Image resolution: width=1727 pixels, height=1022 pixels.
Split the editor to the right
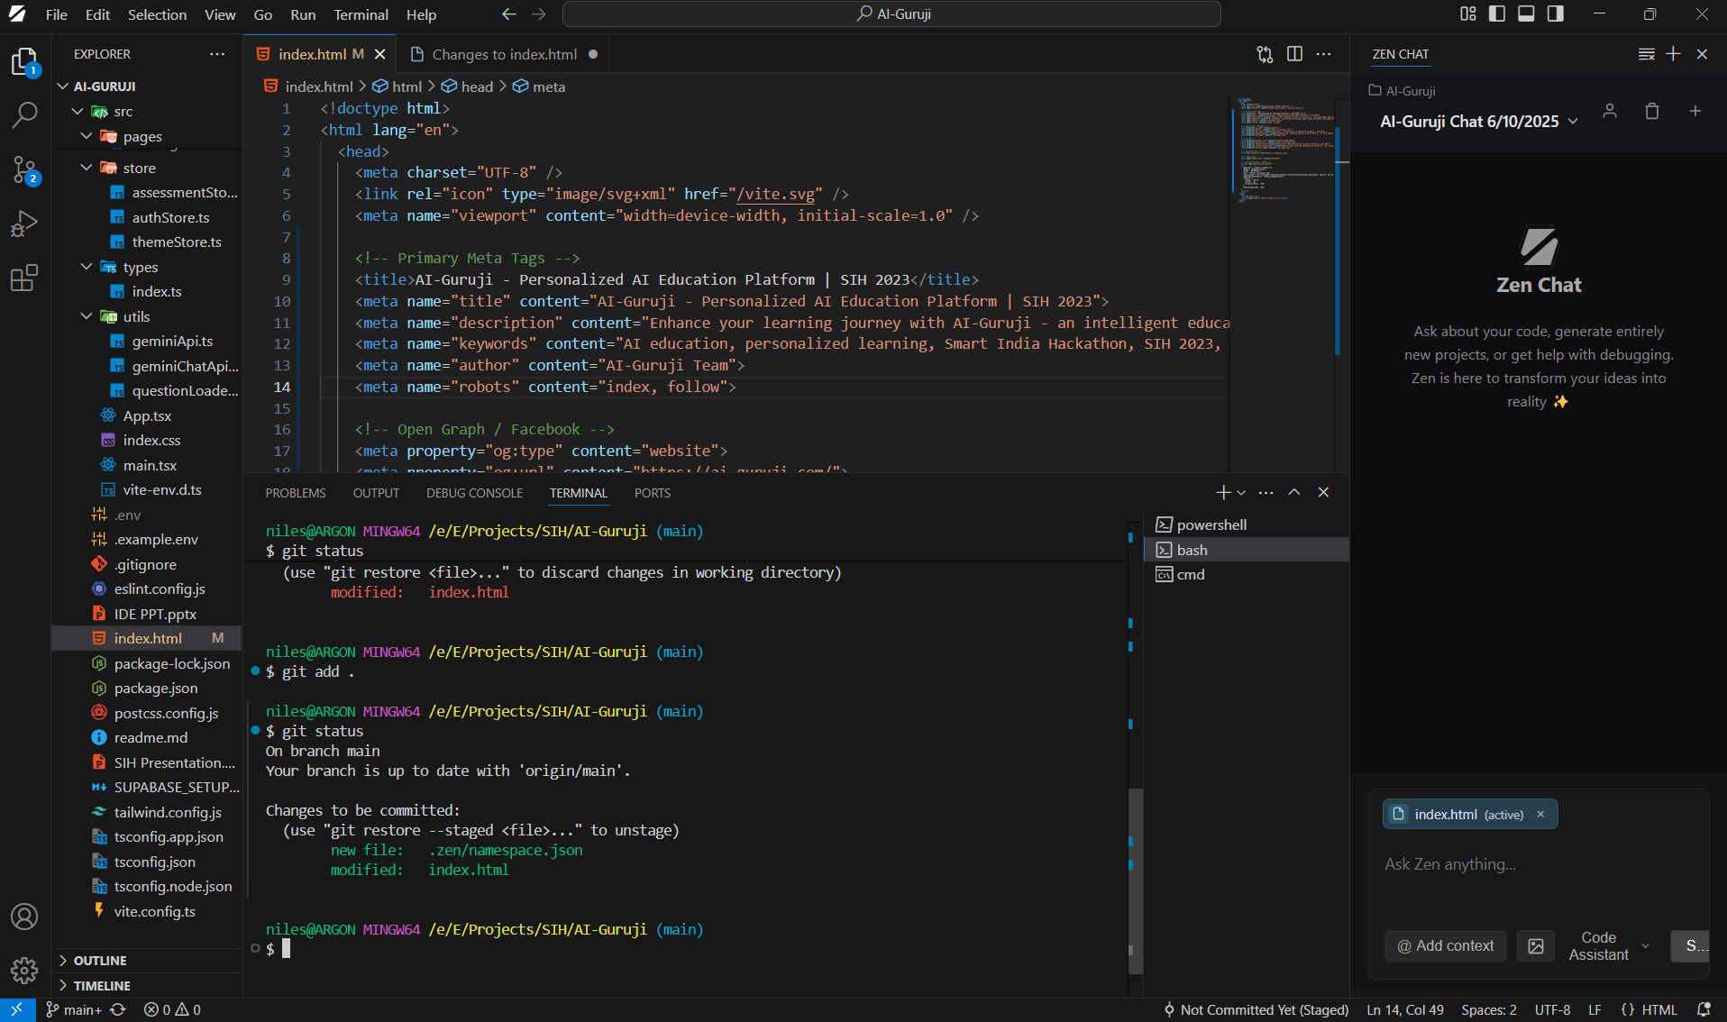(x=1294, y=54)
